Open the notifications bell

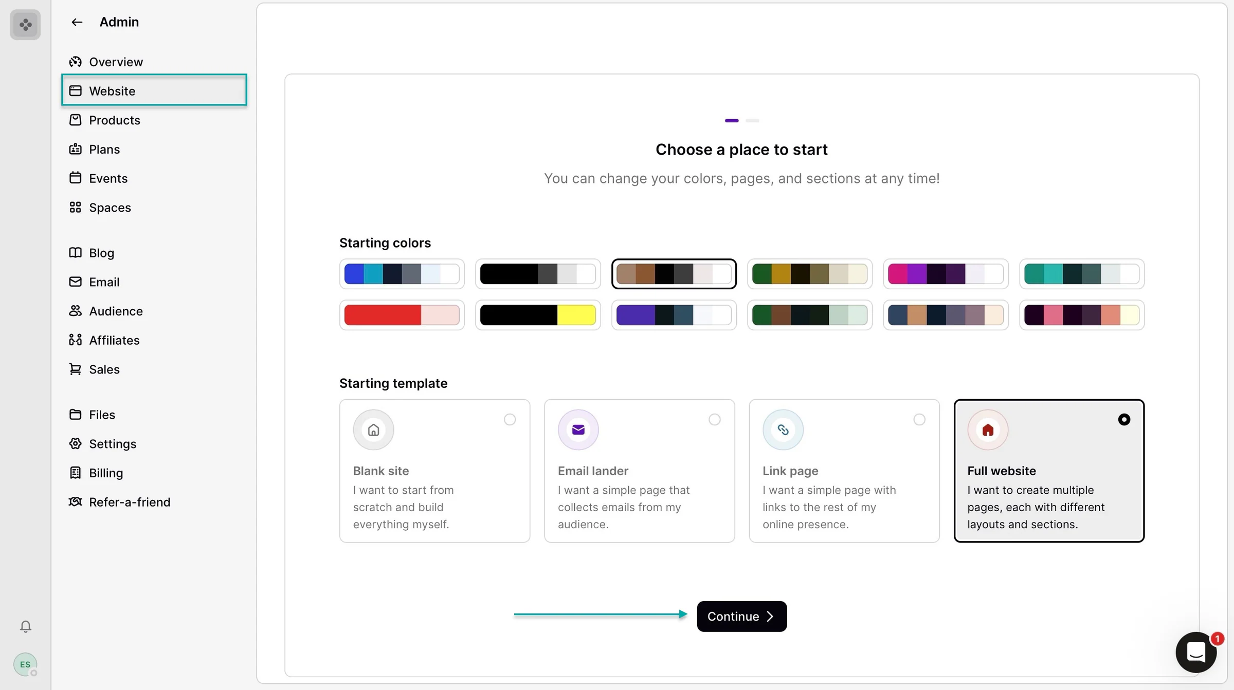26,626
